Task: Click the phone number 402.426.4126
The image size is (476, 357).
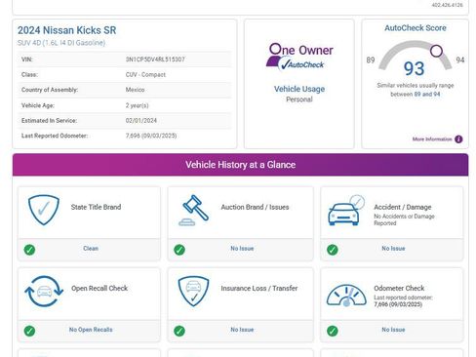Action: pyautogui.click(x=447, y=5)
